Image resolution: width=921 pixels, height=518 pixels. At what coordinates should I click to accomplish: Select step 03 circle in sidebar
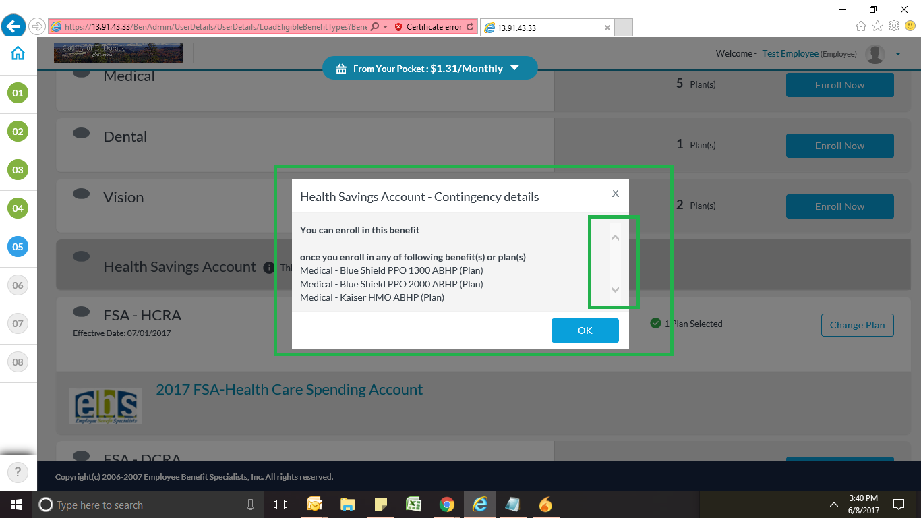click(18, 170)
